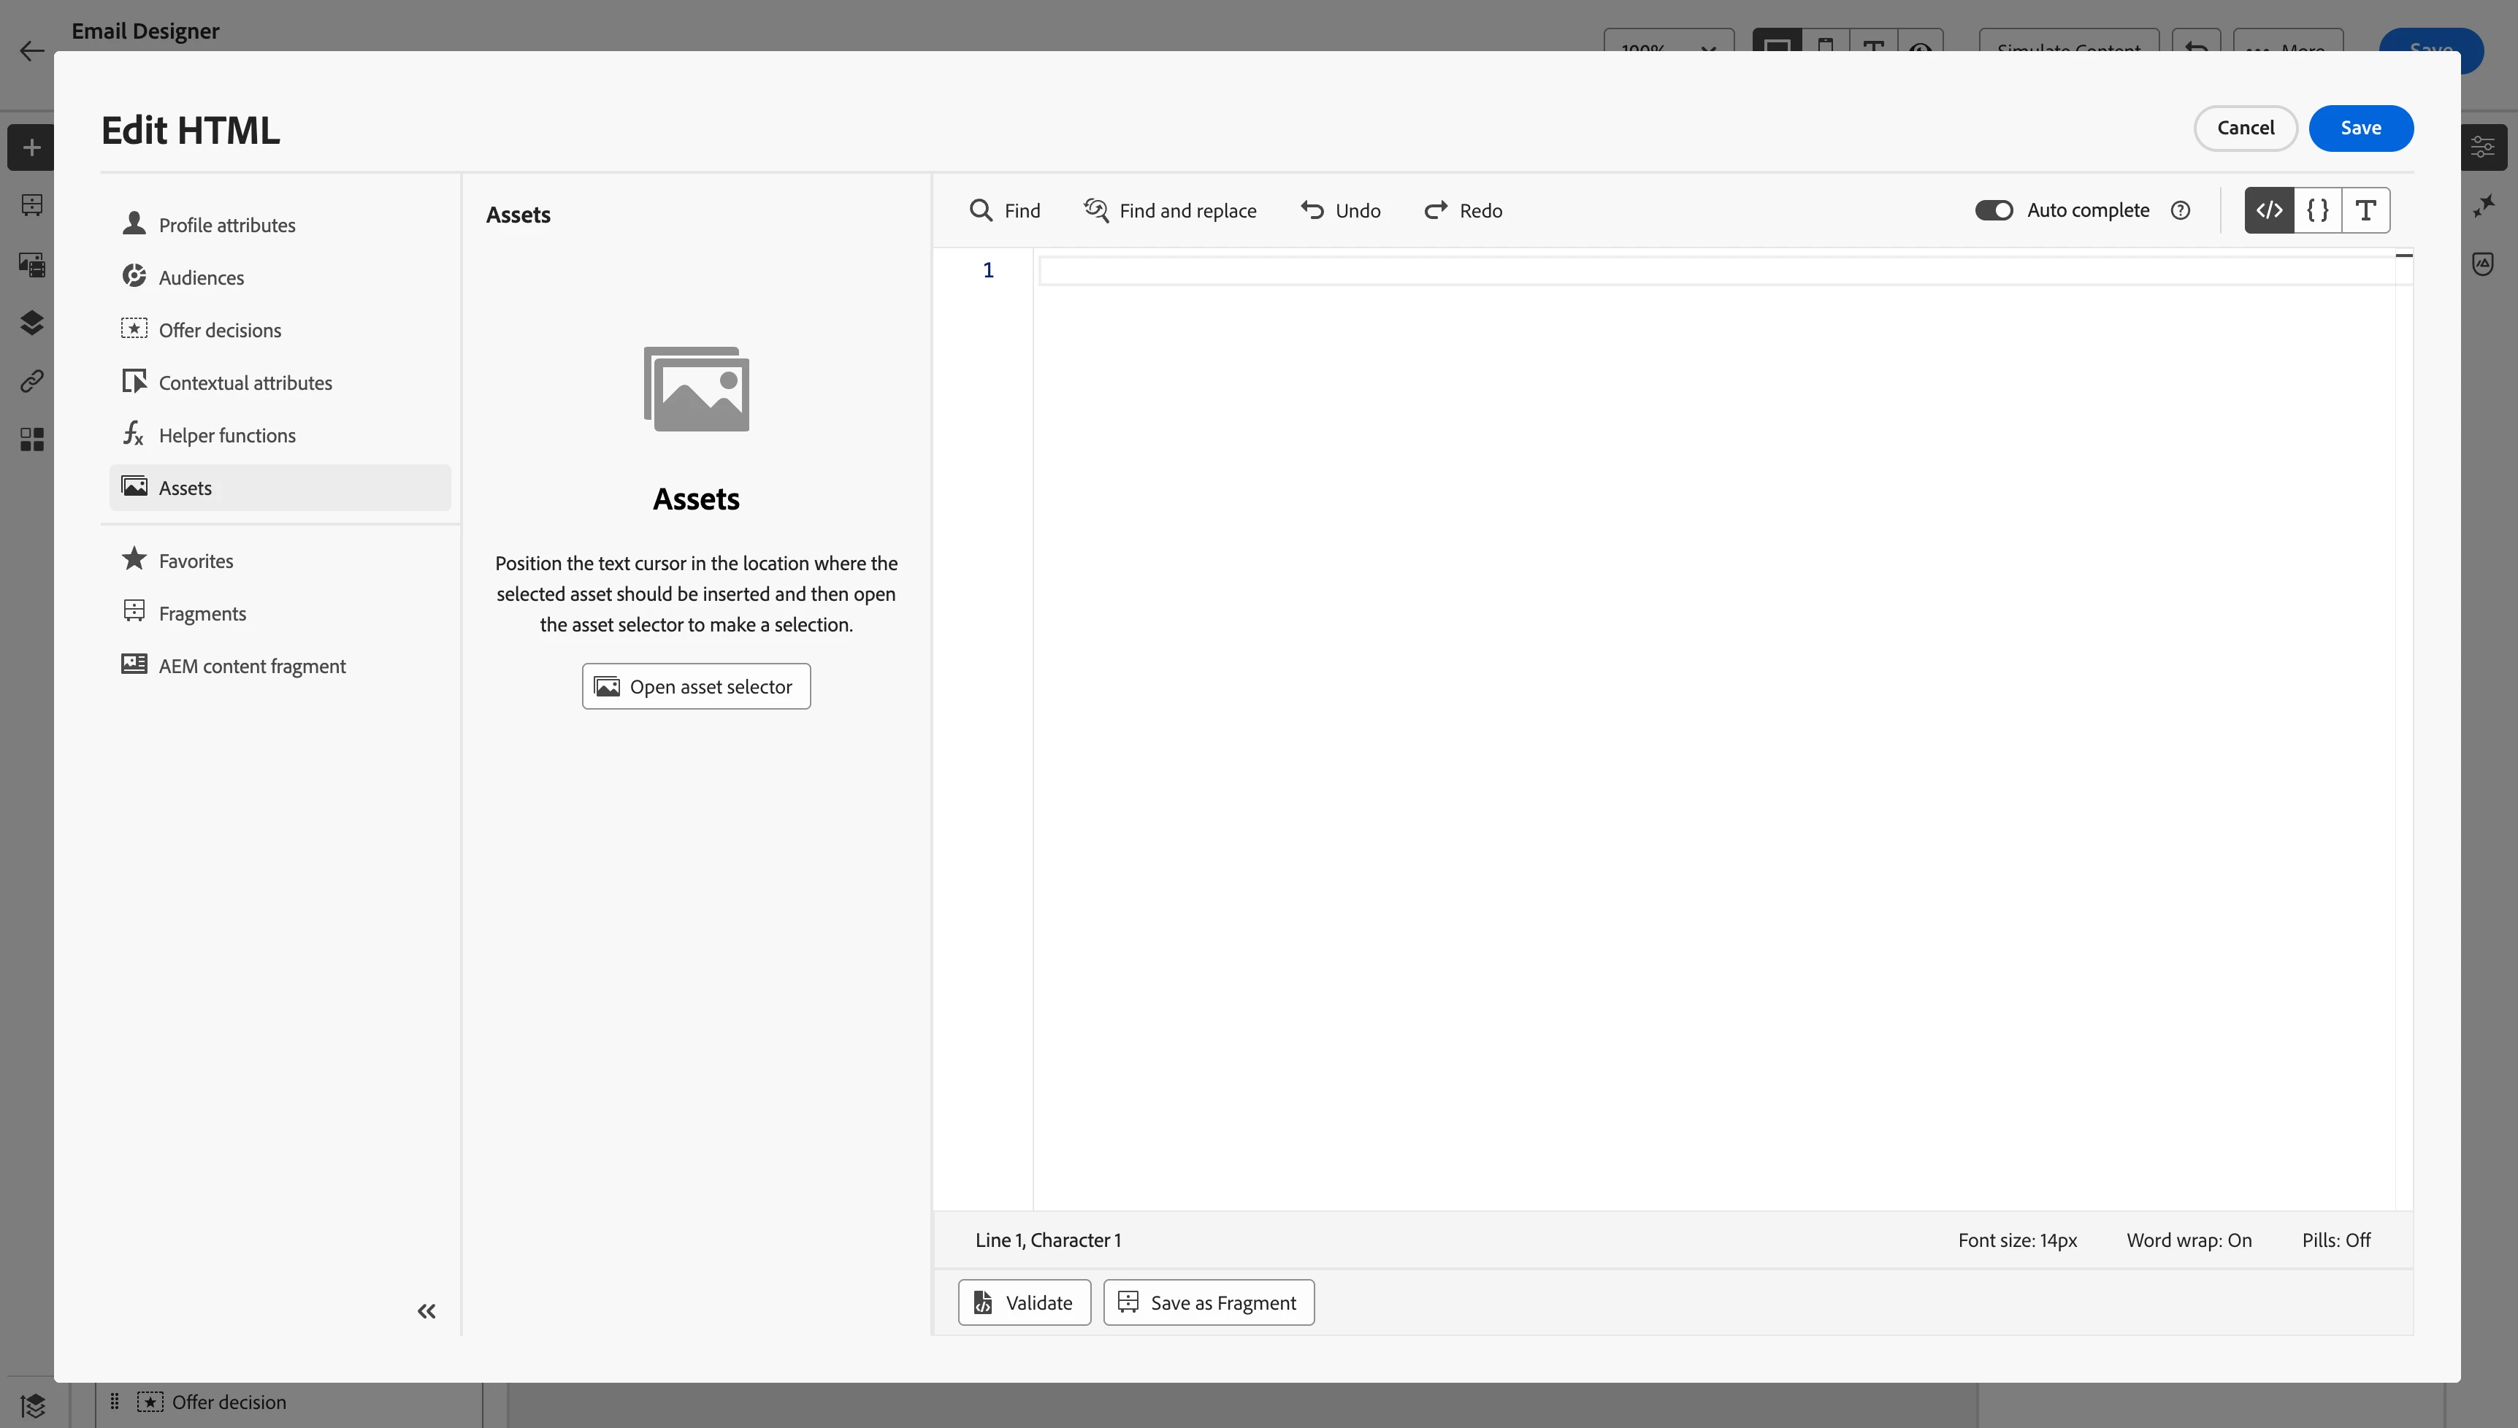Click the Validate button
The width and height of the screenshot is (2518, 1428).
(1023, 1302)
